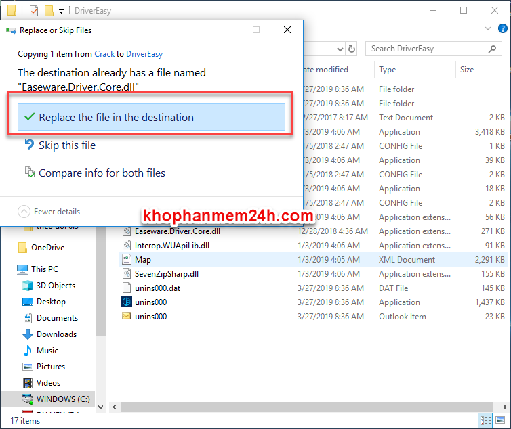511x429 pixels.
Task: Click the search magnifier icon in DriverEasy search
Action: pos(493,49)
